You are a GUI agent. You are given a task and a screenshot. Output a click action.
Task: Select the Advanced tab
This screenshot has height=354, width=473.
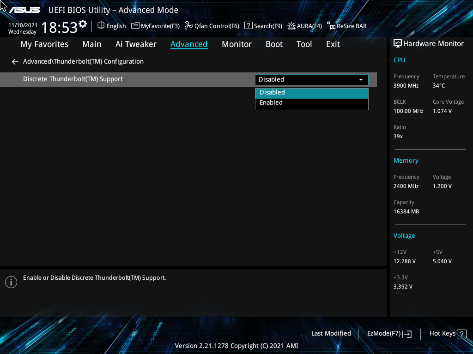(x=189, y=44)
